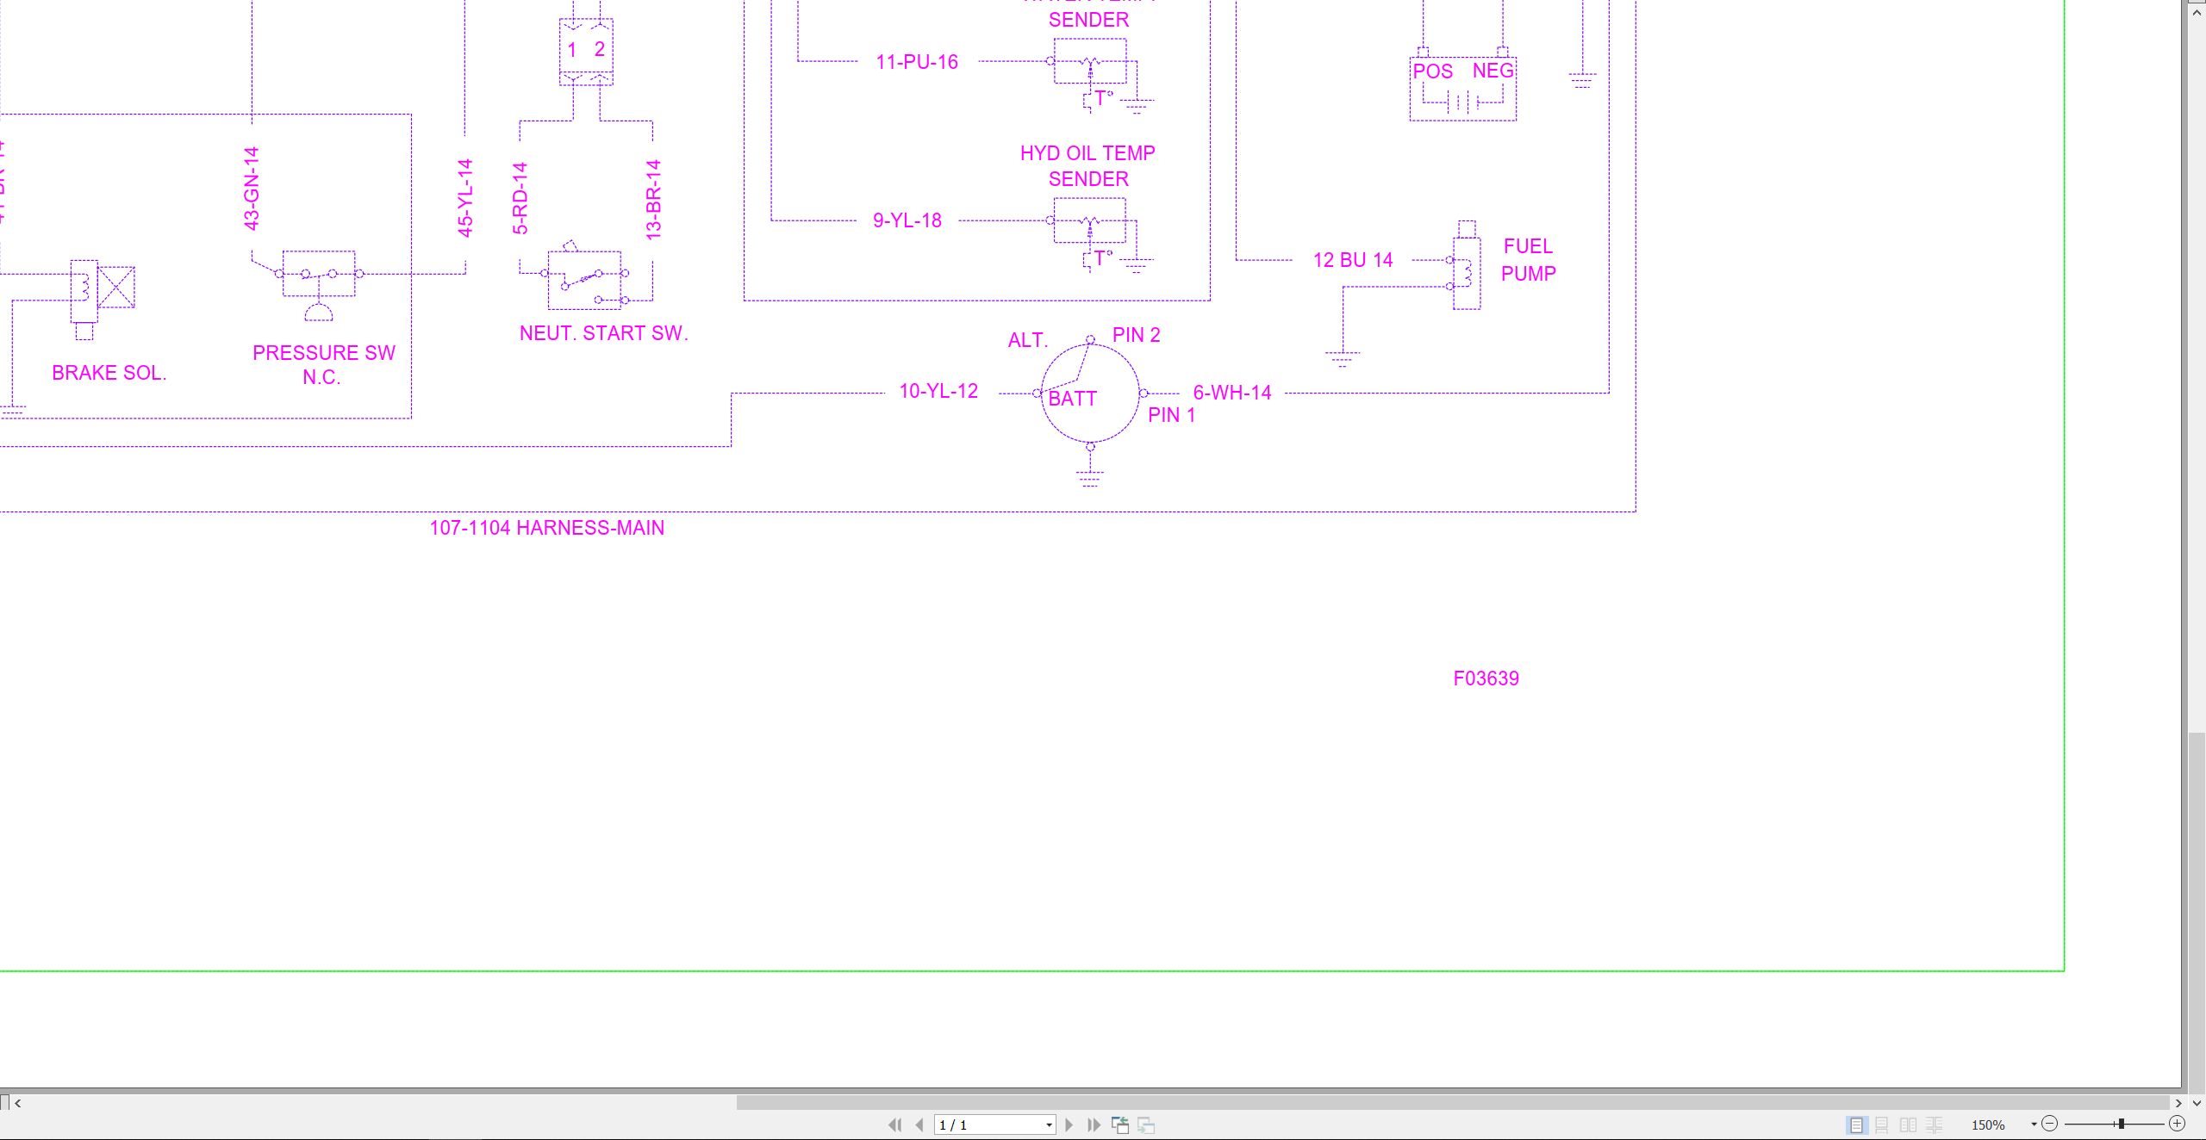Image resolution: width=2206 pixels, height=1140 pixels.
Task: Click the page number field 1 / 1
Action: (x=988, y=1125)
